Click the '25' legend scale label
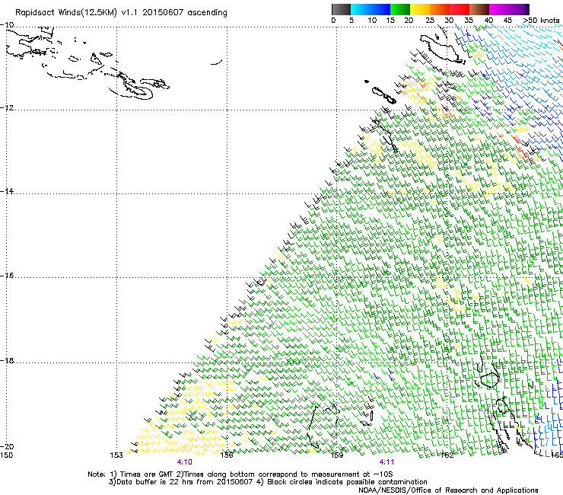Screen dimensions: 563x495 430,21
